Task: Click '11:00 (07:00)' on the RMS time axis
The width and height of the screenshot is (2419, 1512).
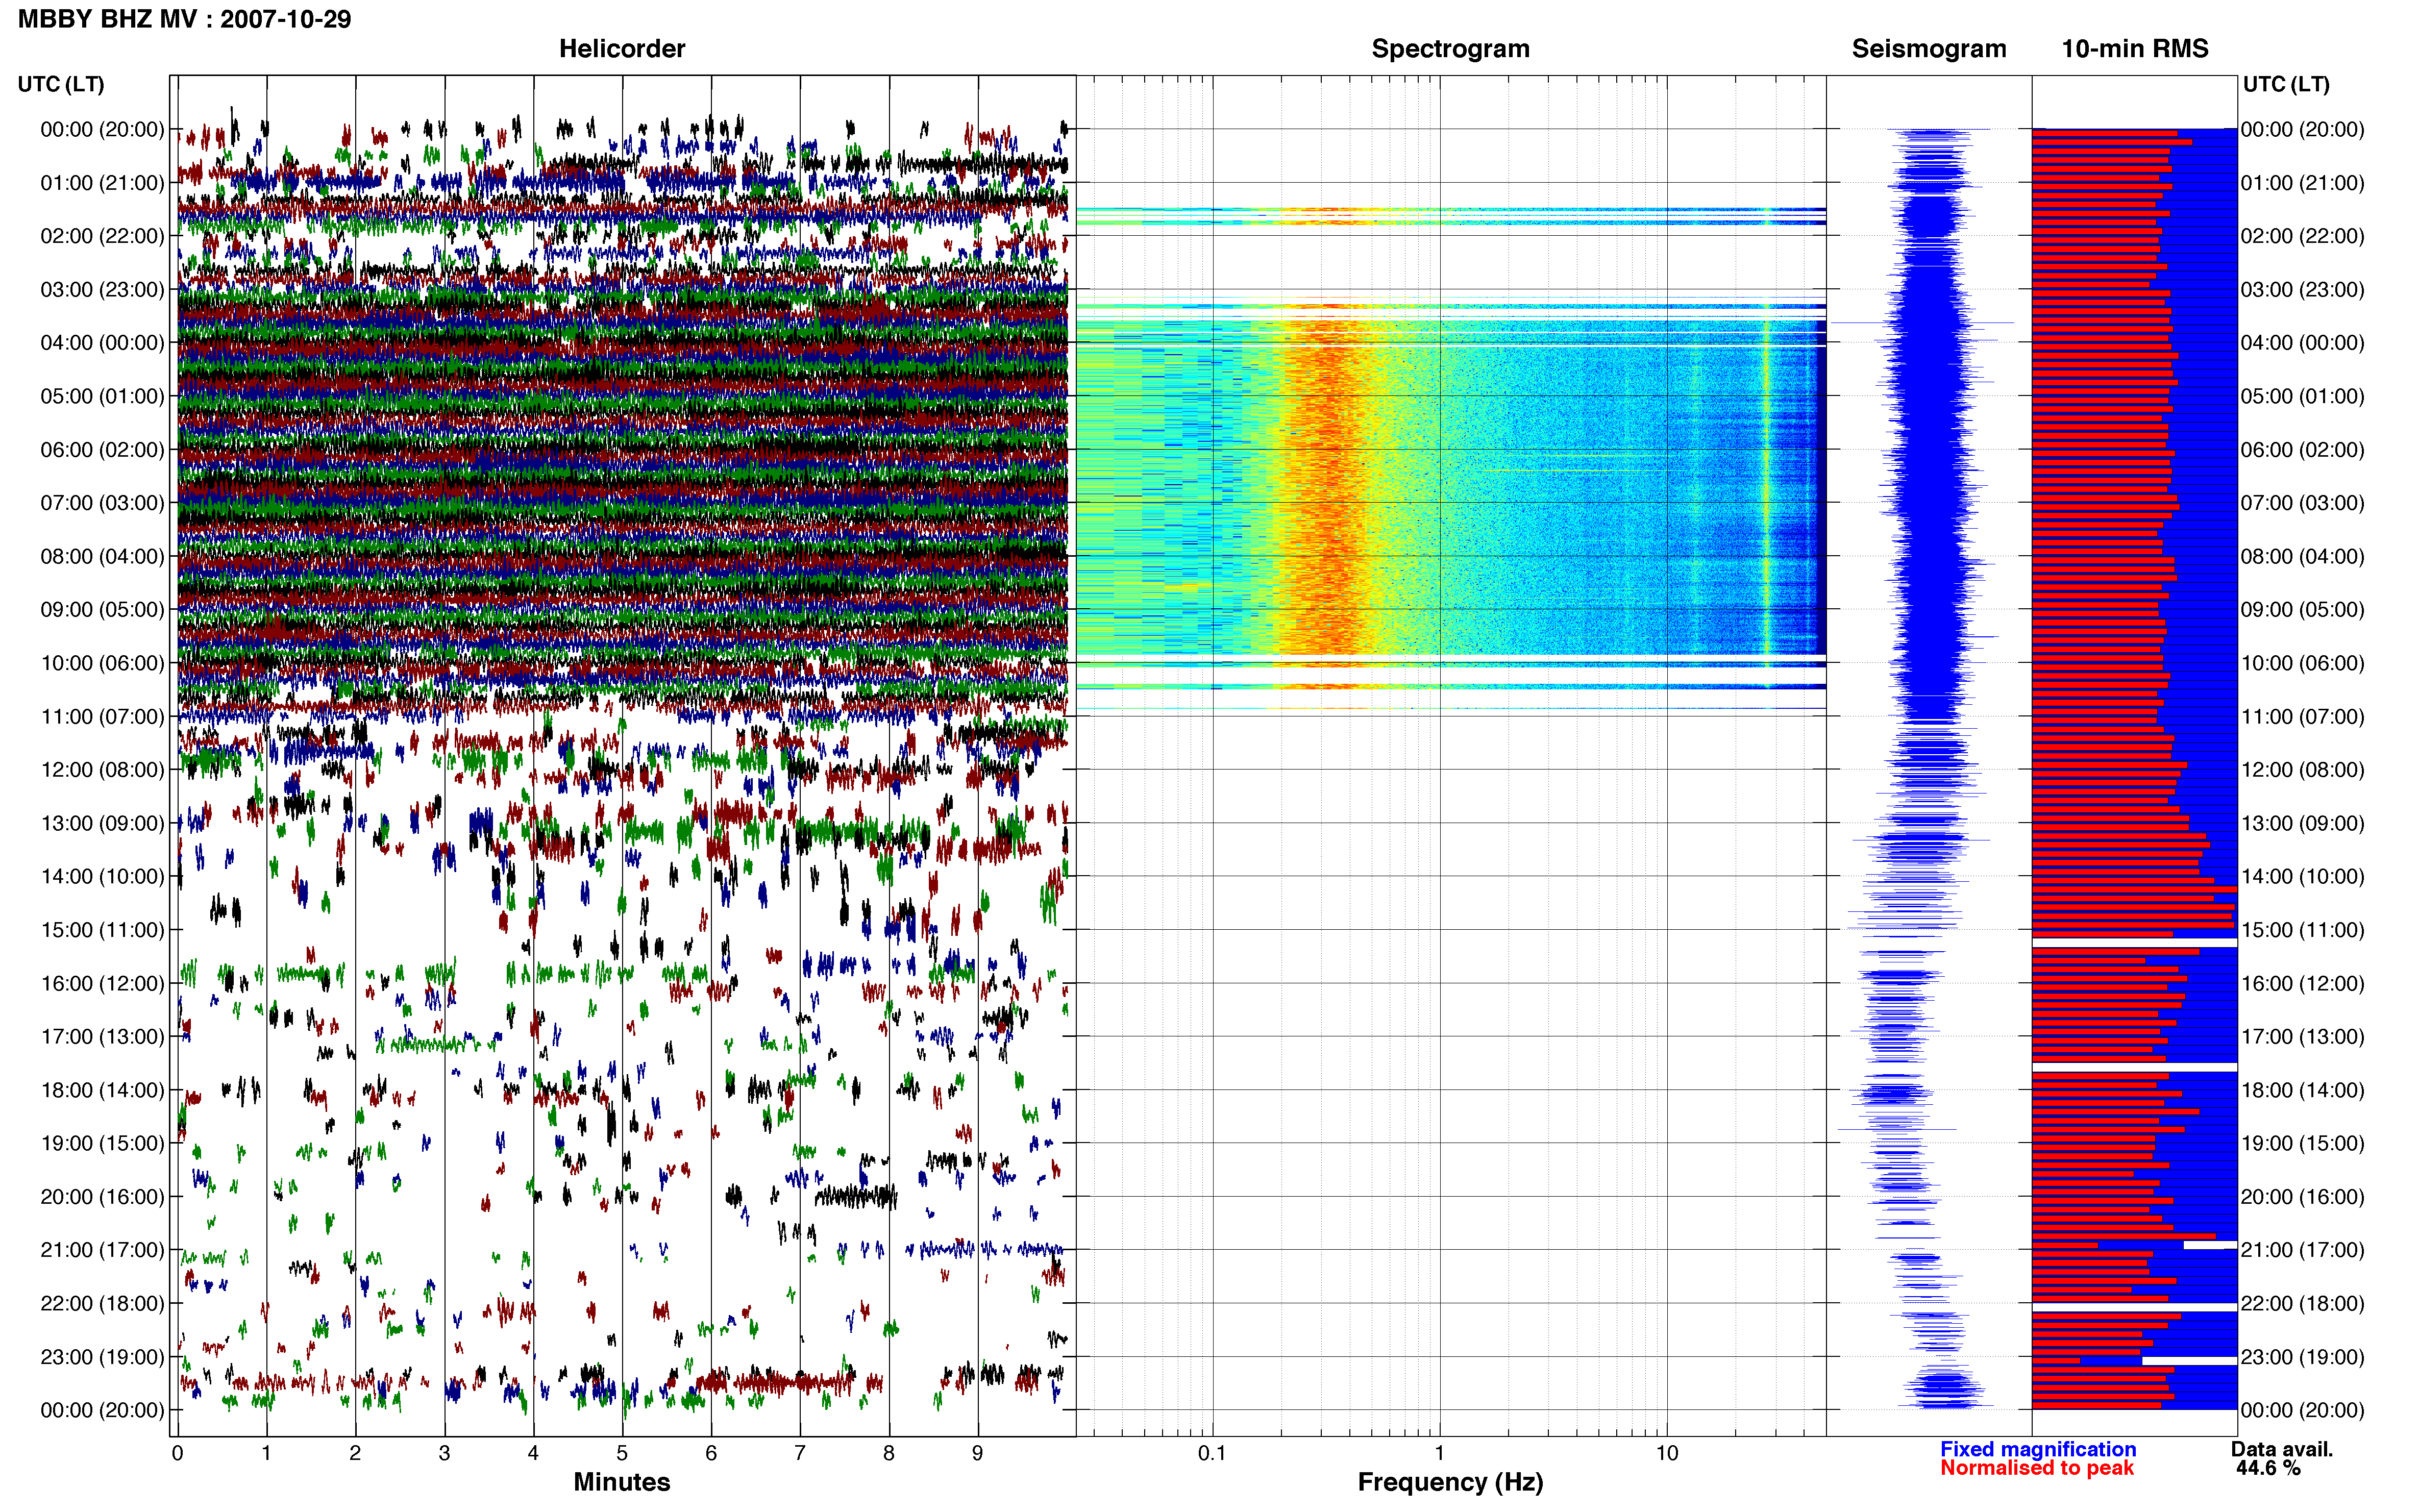Action: pyautogui.click(x=2302, y=717)
